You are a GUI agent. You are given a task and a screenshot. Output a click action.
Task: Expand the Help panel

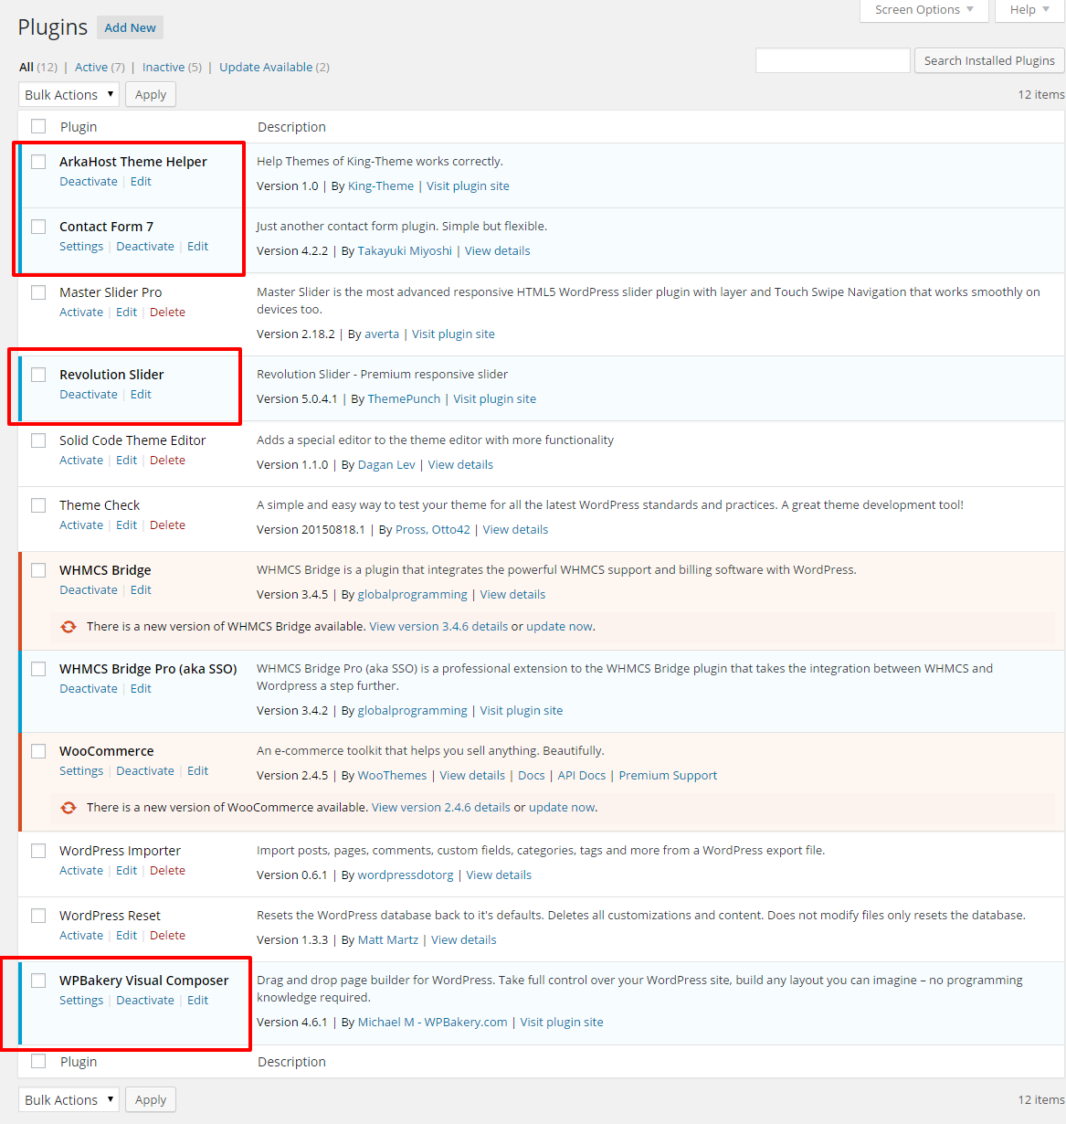pyautogui.click(x=1029, y=10)
